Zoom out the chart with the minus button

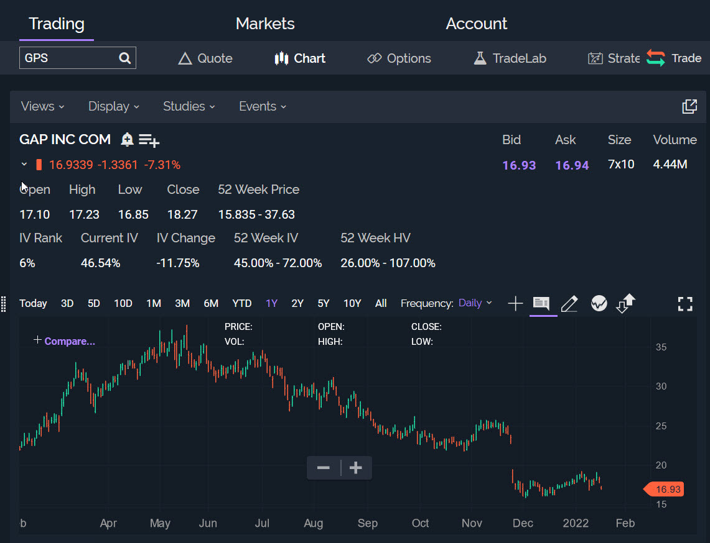point(323,468)
